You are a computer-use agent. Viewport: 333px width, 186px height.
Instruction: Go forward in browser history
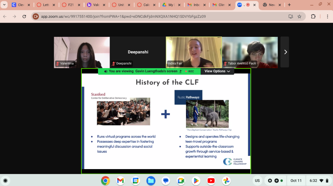point(14,16)
